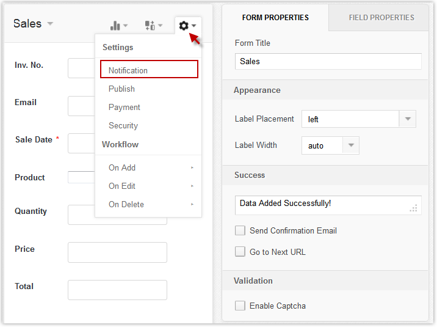Screen dimensions: 437x327
Task: Click the Form Title input field
Action: pos(328,62)
